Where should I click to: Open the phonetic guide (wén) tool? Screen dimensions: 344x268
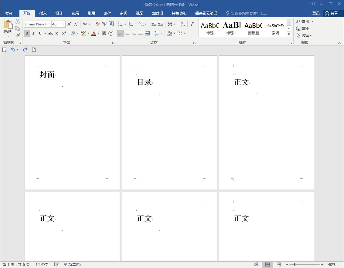[105, 24]
